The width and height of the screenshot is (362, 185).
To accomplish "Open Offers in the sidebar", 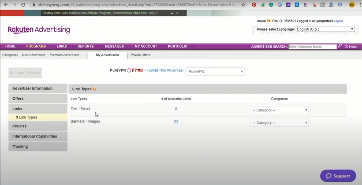I will tap(38, 99).
